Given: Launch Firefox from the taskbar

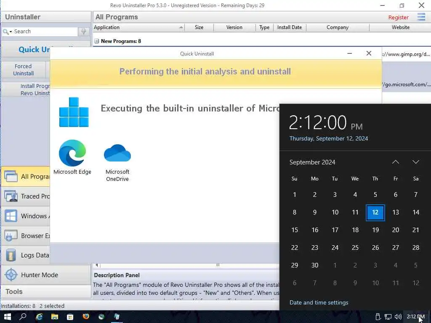Looking at the screenshot, I should (86, 317).
